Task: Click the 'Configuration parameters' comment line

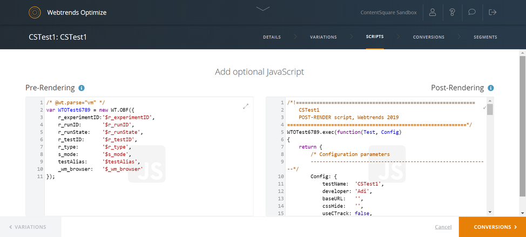Action: [350, 154]
